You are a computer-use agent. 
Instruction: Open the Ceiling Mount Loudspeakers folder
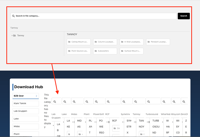pos(79,42)
